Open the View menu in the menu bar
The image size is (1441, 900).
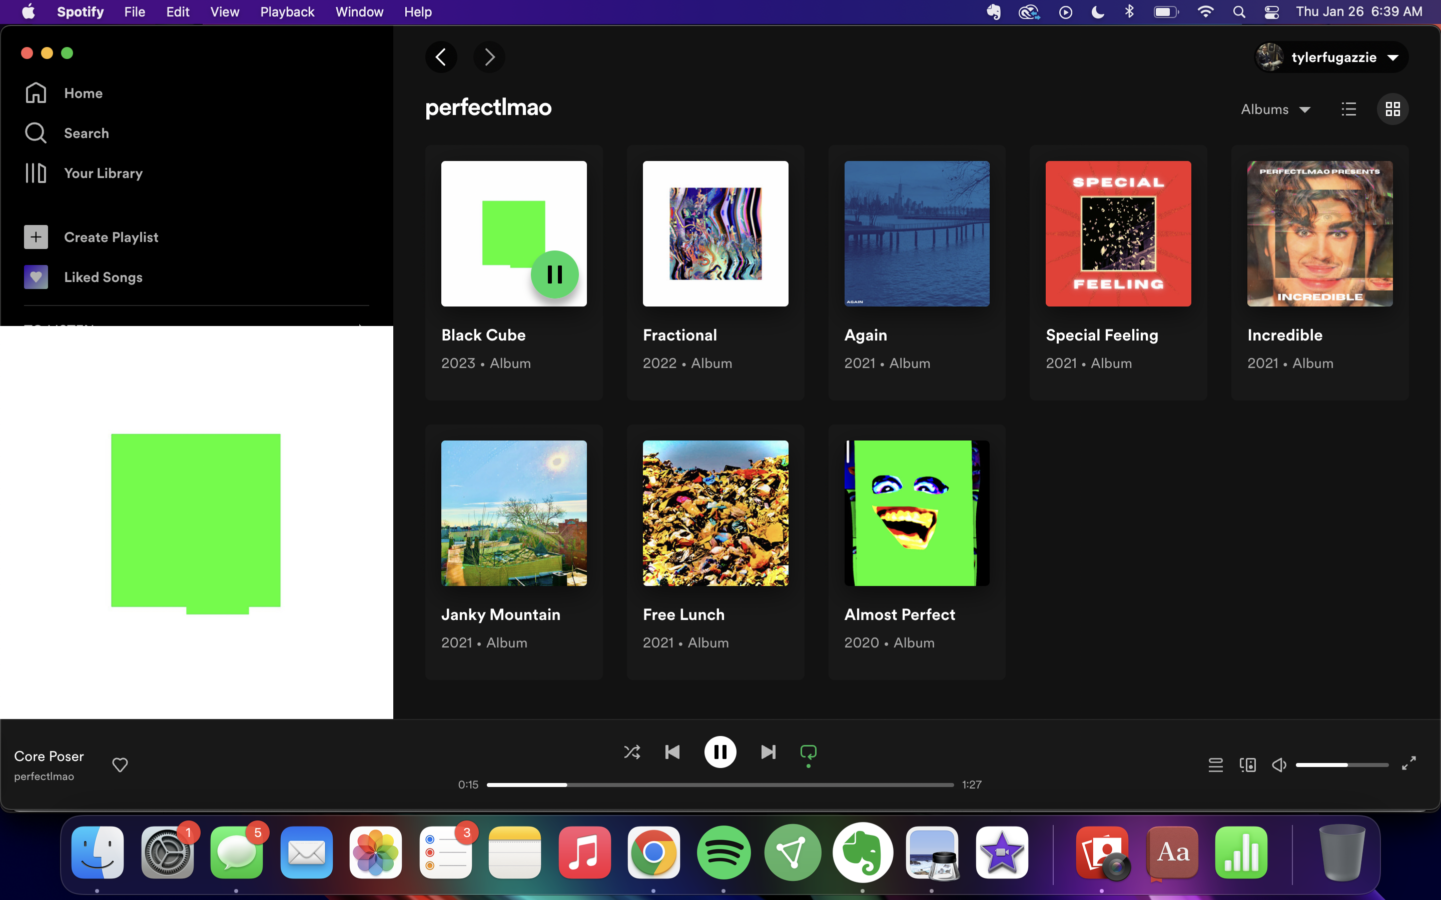click(x=225, y=12)
